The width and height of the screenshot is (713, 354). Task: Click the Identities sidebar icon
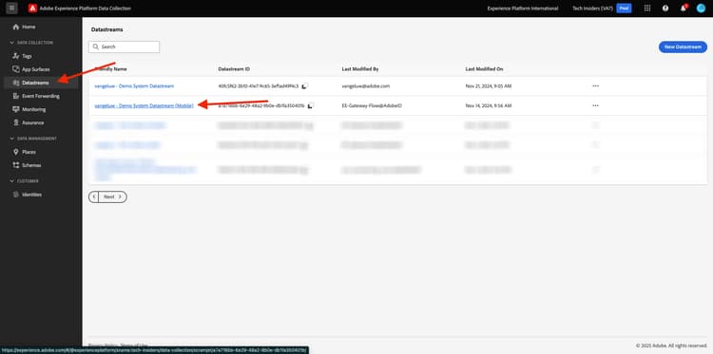click(x=16, y=195)
